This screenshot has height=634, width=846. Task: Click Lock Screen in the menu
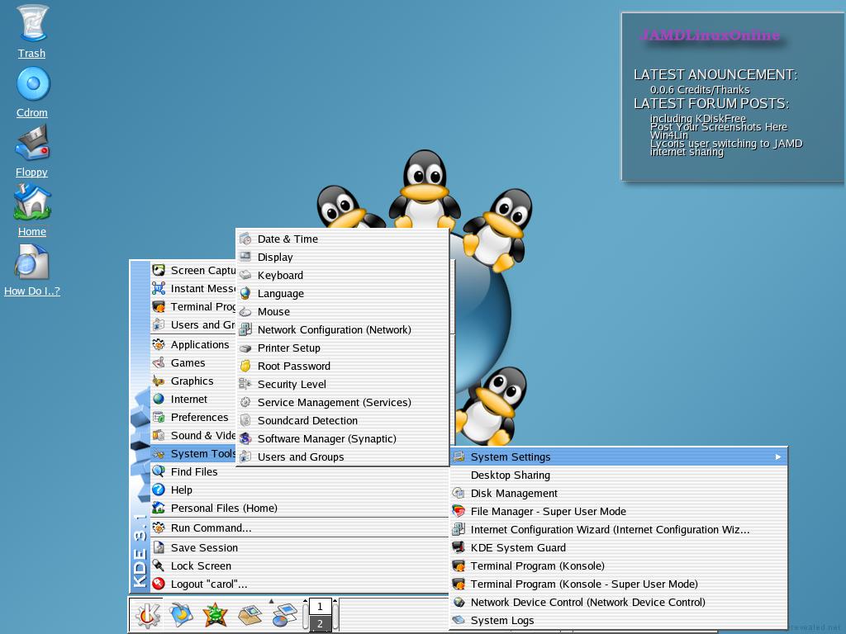click(x=201, y=565)
